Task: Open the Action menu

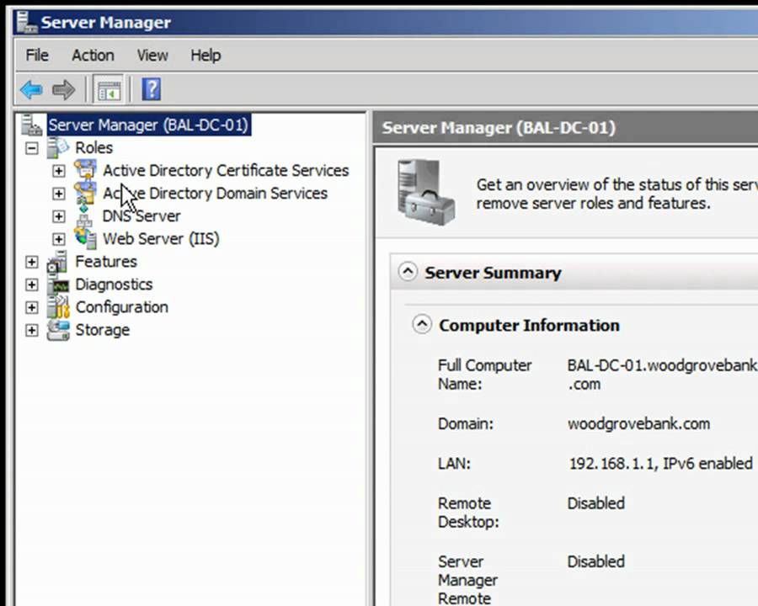Action: (93, 56)
